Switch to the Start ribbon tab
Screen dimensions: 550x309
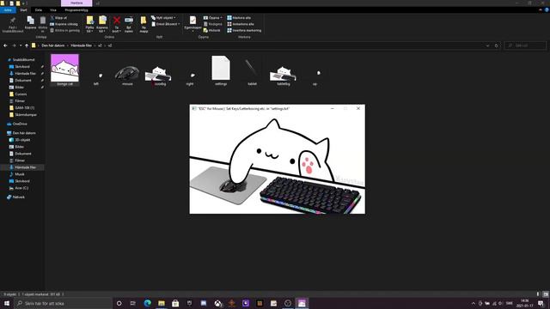click(x=23, y=9)
